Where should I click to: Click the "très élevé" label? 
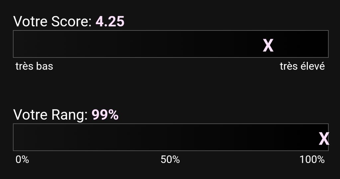pyautogui.click(x=302, y=66)
